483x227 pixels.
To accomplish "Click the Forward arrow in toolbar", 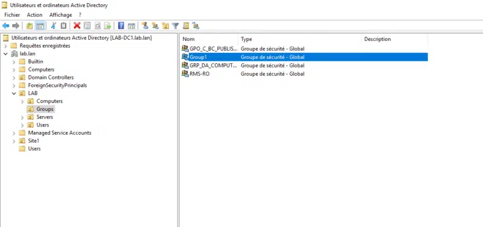I will click(x=16, y=26).
